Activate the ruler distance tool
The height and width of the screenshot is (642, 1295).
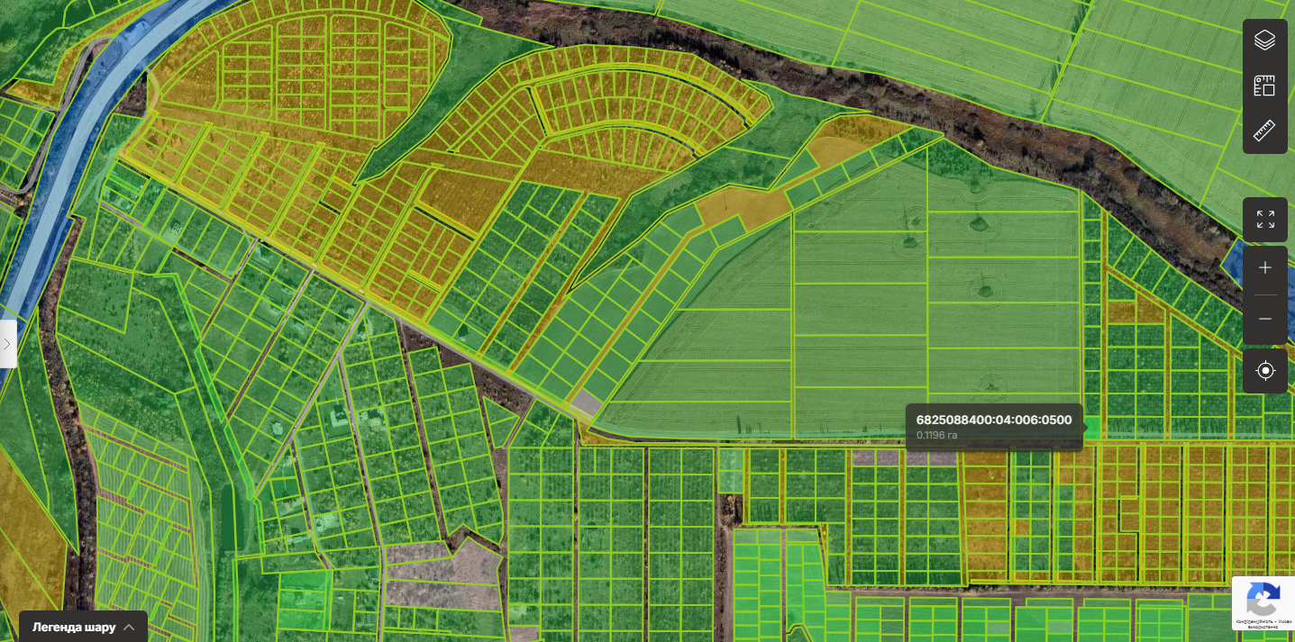click(x=1264, y=131)
